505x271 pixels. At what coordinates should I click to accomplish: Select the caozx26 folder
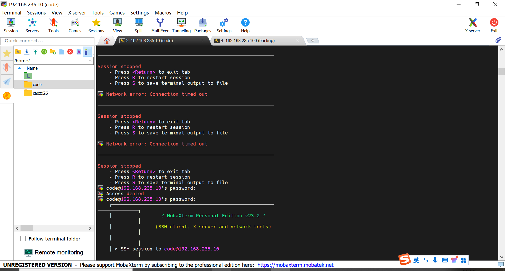(54, 93)
